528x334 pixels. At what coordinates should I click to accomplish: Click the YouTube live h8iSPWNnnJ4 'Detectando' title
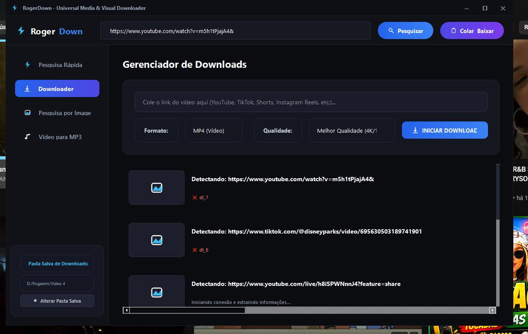[x=296, y=284]
